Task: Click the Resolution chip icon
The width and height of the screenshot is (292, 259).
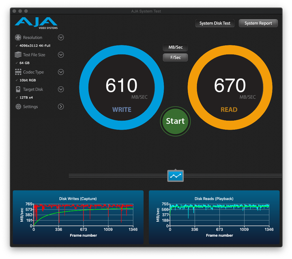Action: [x=18, y=38]
